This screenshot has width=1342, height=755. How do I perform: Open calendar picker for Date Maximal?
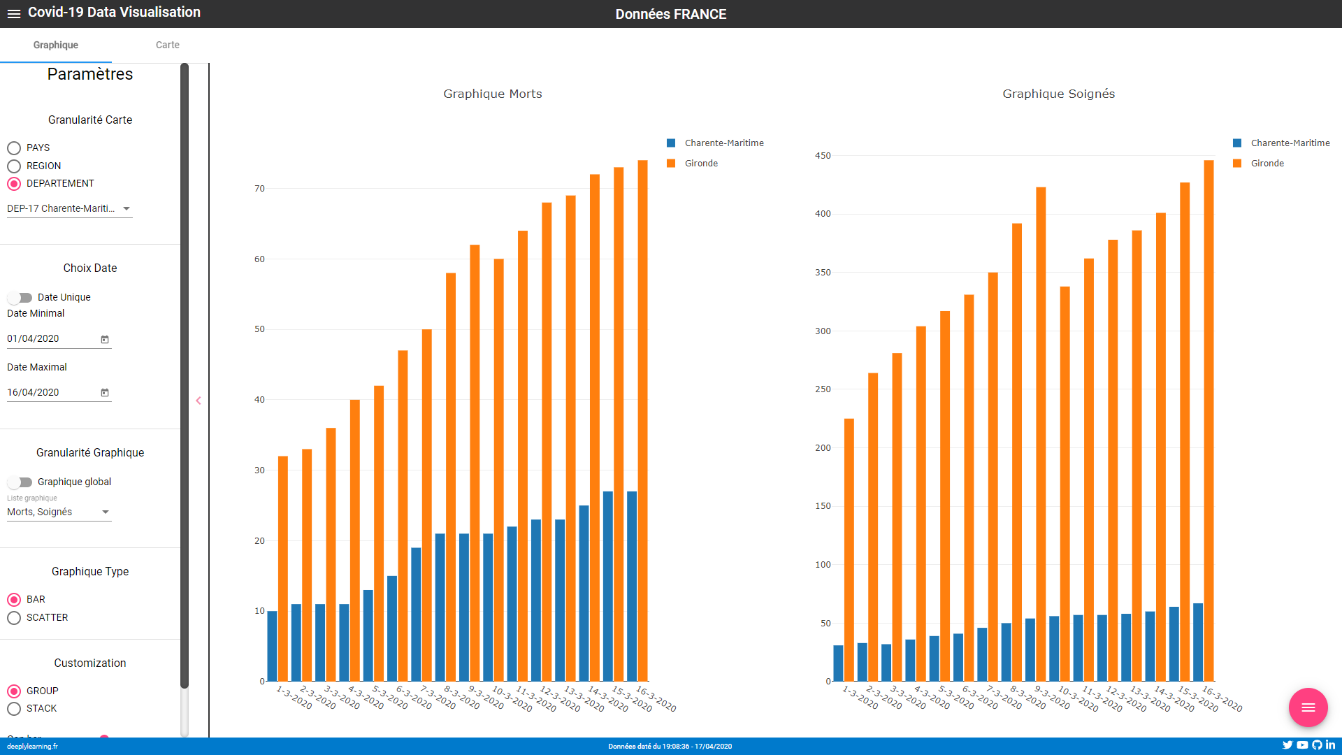[105, 393]
